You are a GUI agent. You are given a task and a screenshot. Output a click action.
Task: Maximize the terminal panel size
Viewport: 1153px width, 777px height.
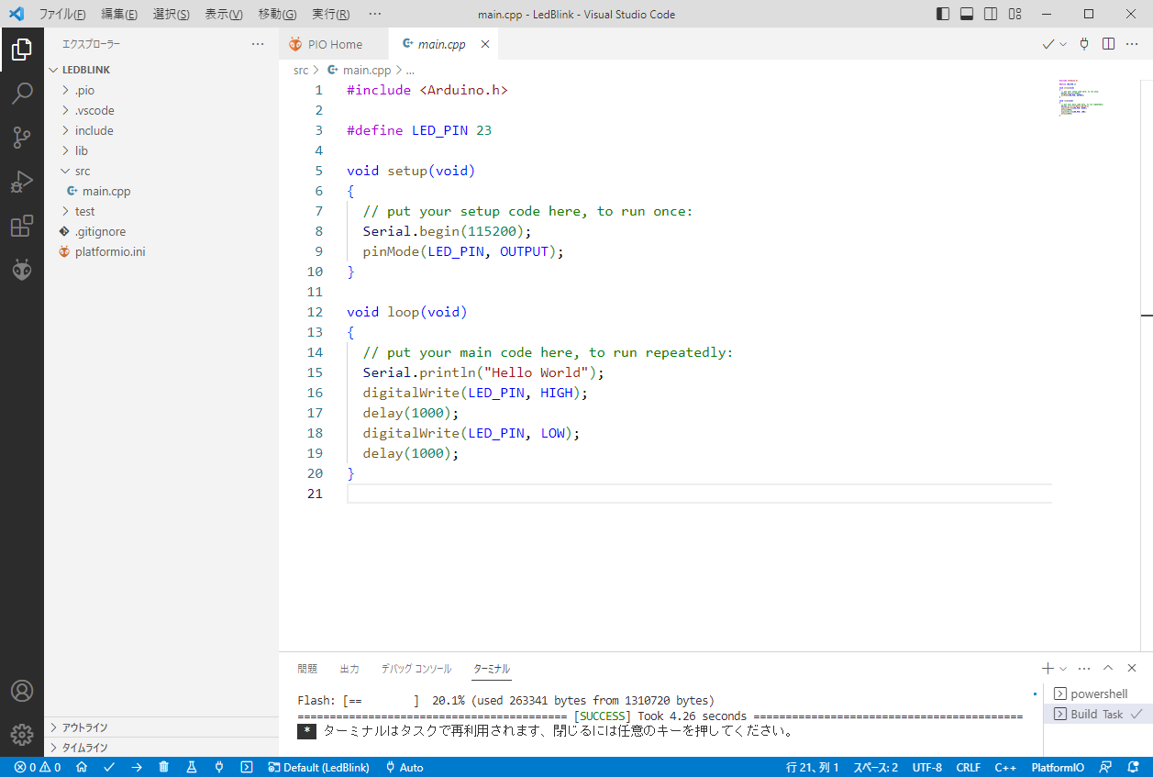(1108, 668)
